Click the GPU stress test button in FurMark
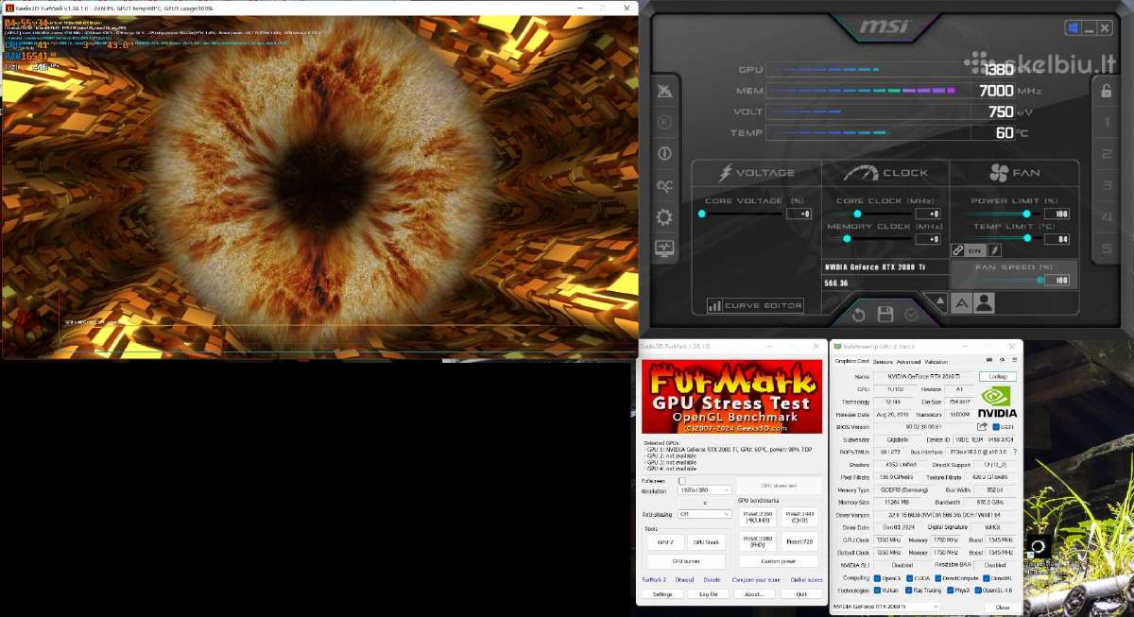This screenshot has height=617, width=1134. (780, 486)
